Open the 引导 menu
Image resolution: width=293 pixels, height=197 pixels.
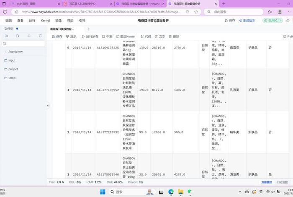(x=82, y=21)
